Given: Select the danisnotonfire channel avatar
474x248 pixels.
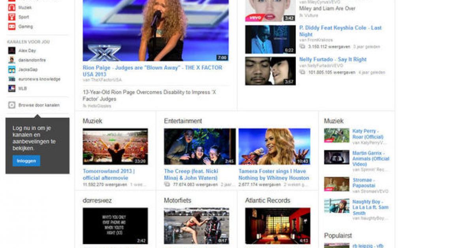Looking at the screenshot, I should pyautogui.click(x=12, y=60).
